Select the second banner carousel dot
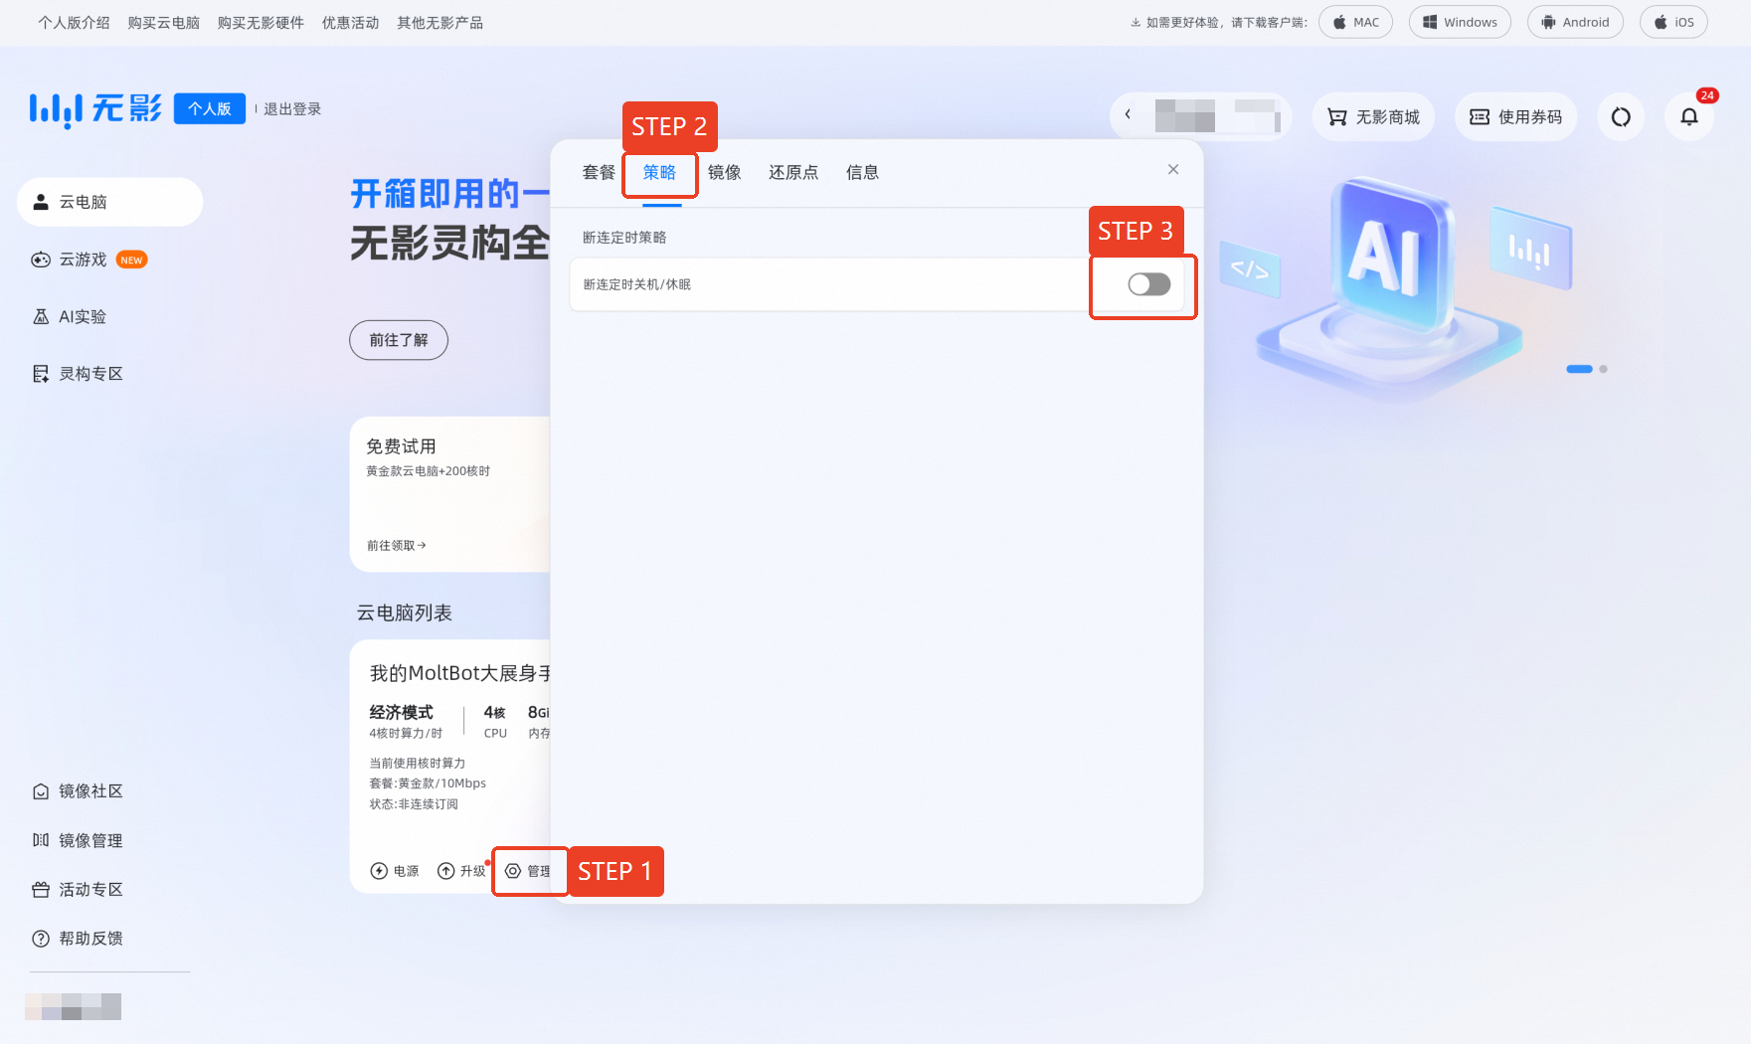 (x=1603, y=369)
